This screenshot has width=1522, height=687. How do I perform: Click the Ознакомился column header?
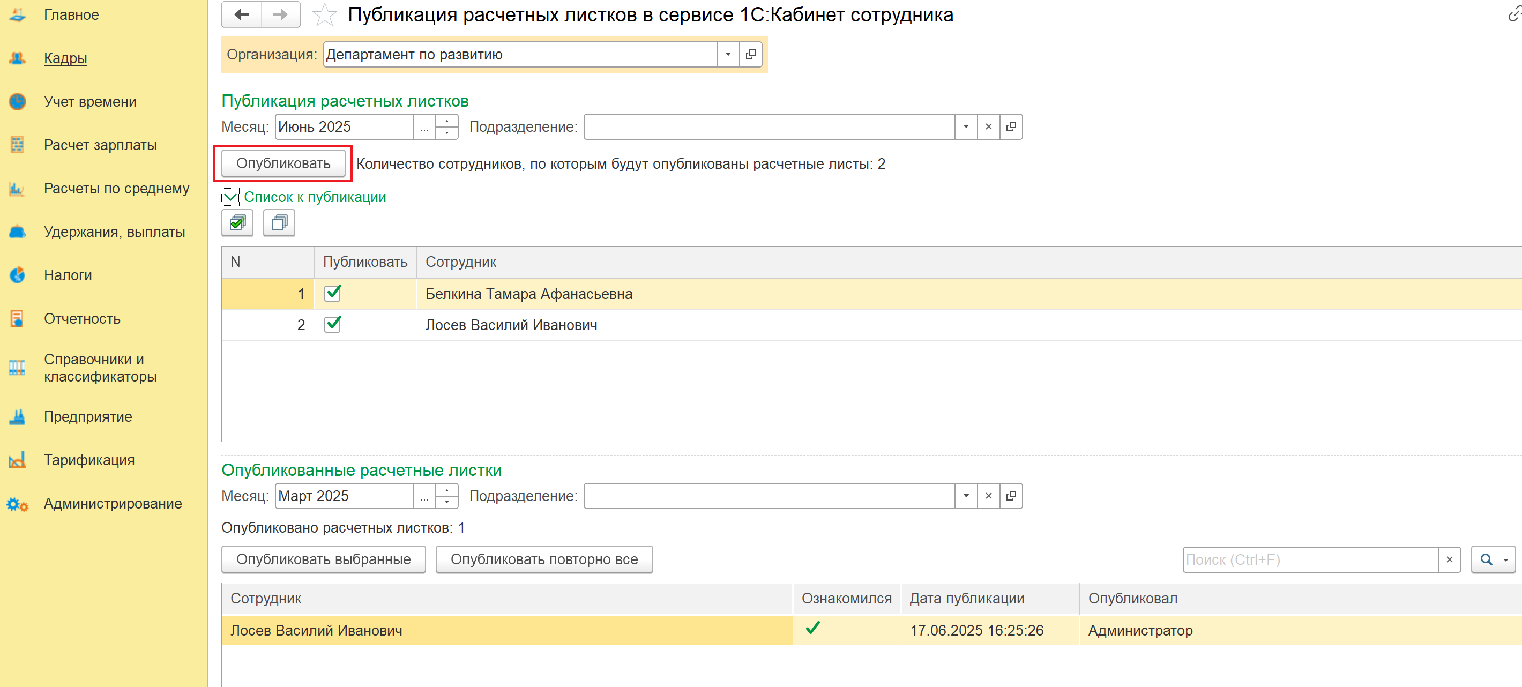(847, 599)
